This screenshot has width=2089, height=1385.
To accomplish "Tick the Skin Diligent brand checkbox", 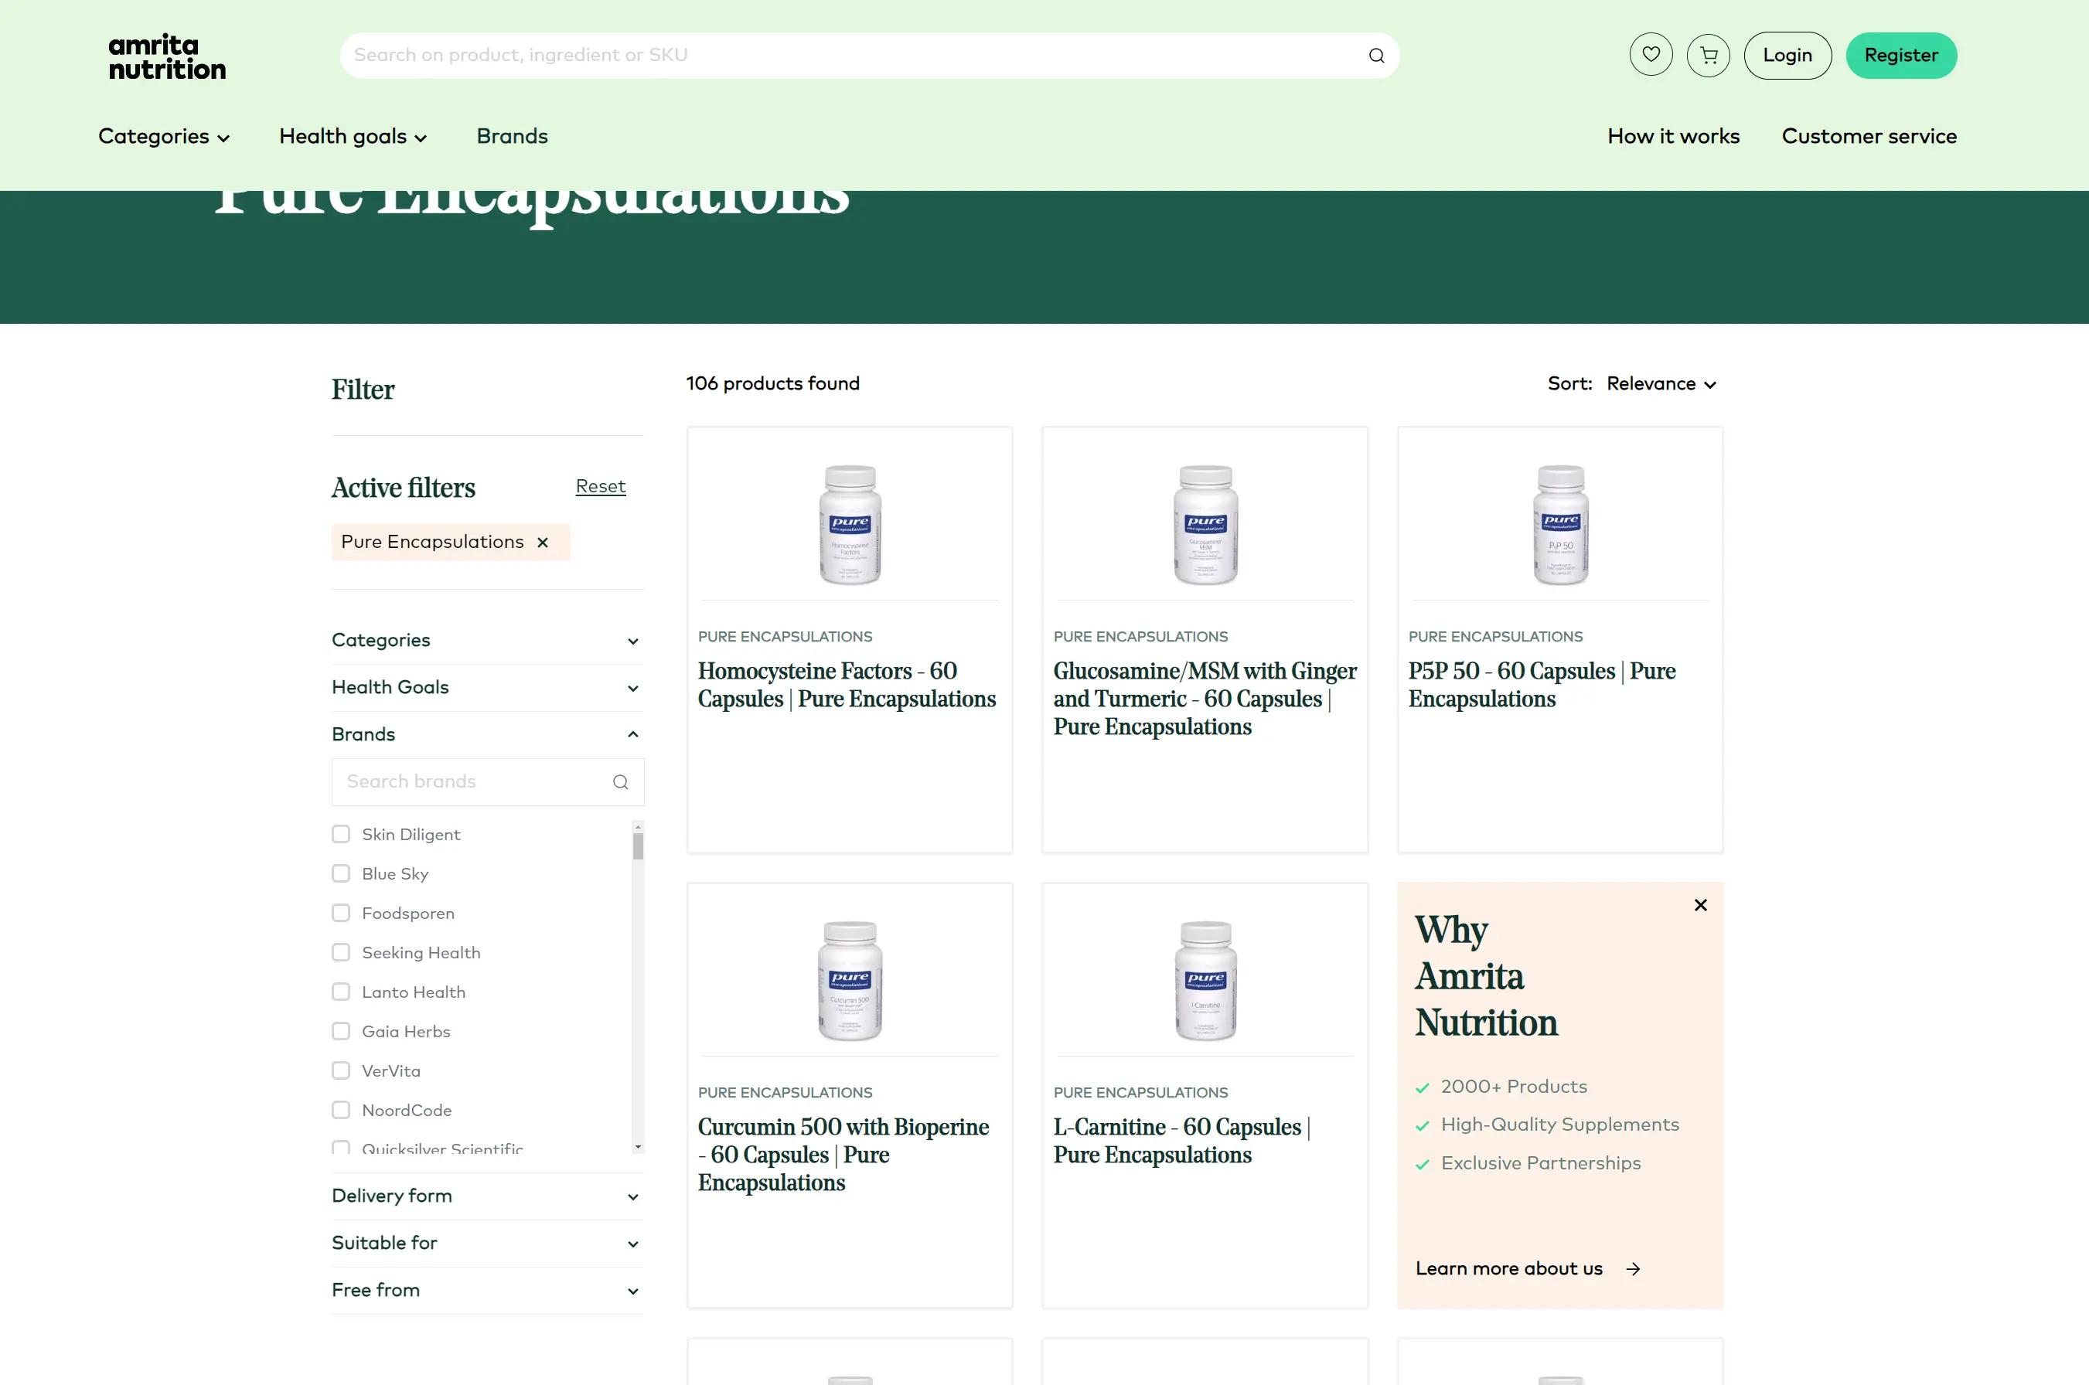I will pyautogui.click(x=341, y=834).
